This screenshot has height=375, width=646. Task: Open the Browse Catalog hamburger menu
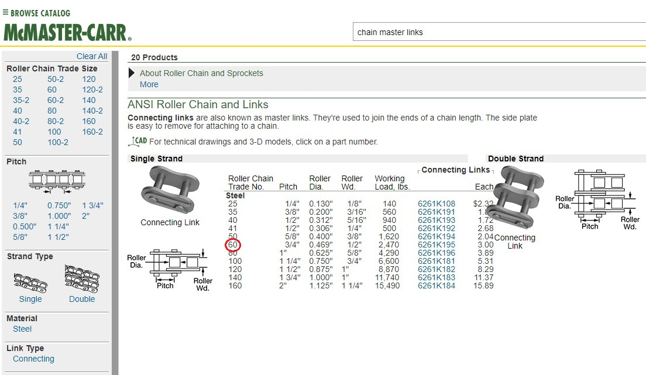(x=5, y=12)
